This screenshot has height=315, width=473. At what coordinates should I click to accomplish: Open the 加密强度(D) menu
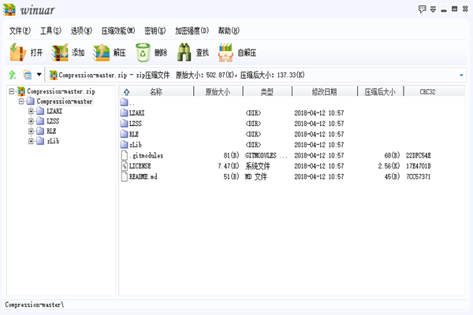[x=192, y=31]
